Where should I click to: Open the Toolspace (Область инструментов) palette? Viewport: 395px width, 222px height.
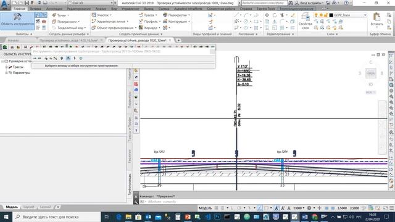[x=17, y=21]
